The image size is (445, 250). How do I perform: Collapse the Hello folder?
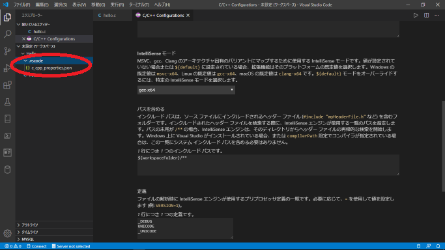click(54, 53)
